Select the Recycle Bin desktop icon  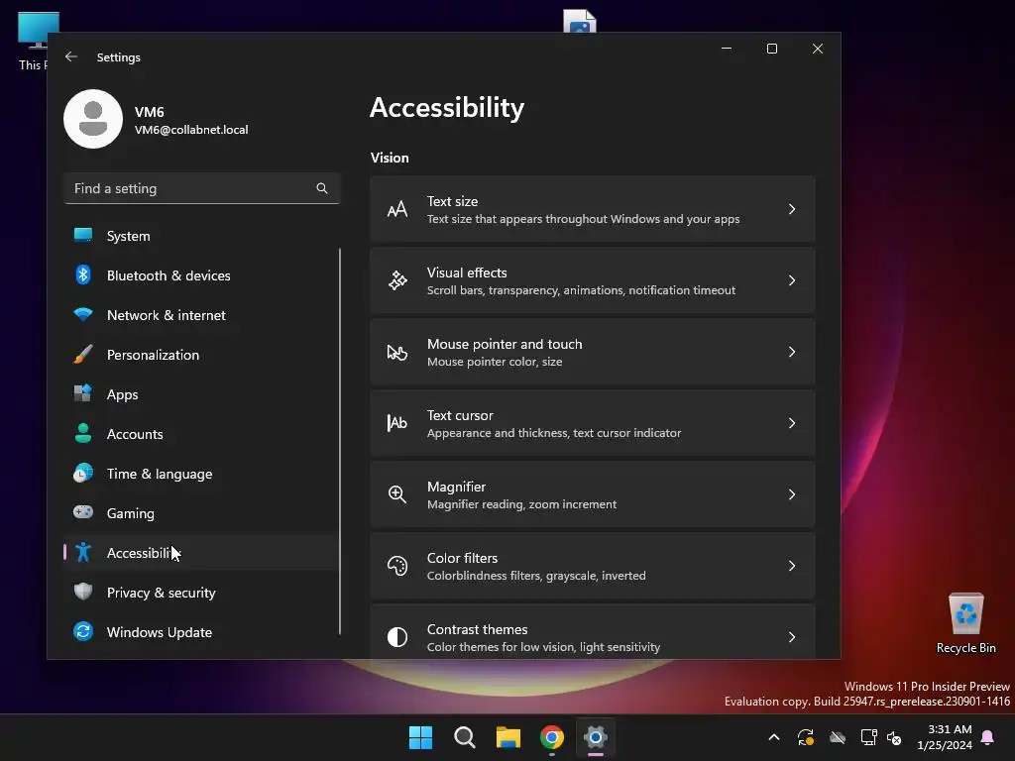[x=965, y=622]
